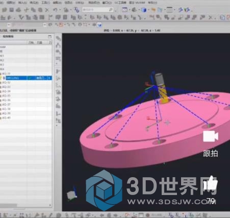The width and height of the screenshot is (230, 218).
Task: Toggle the pin icon on the navigator header
Action: coord(49,36)
